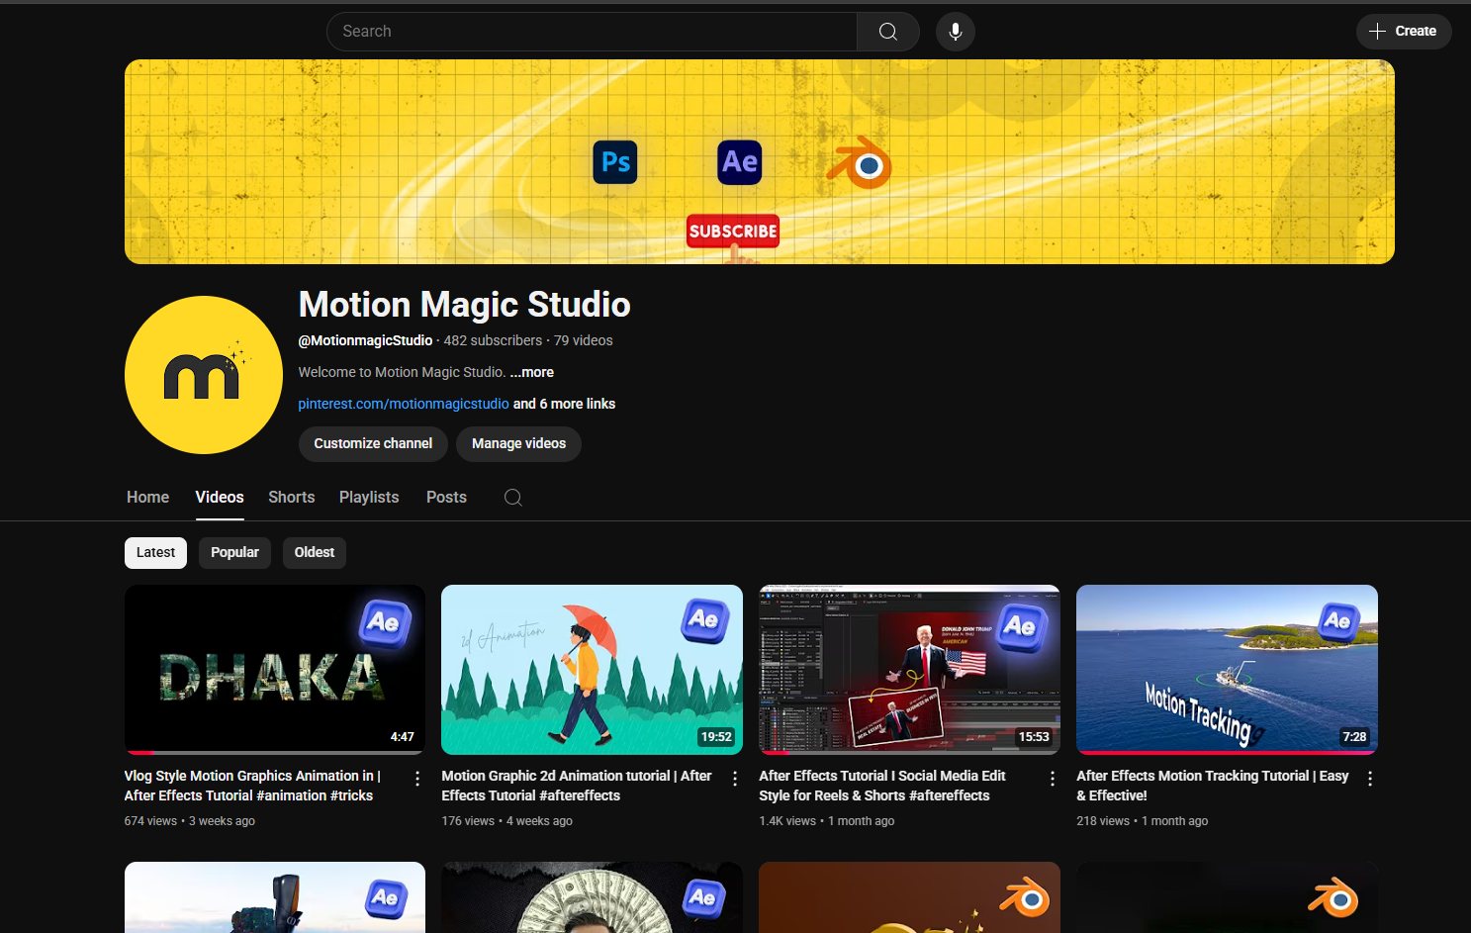Screen dimensions: 1471x933
Task: Open 'After Effects Tutorial I Social Media Edit' title
Action: (882, 786)
